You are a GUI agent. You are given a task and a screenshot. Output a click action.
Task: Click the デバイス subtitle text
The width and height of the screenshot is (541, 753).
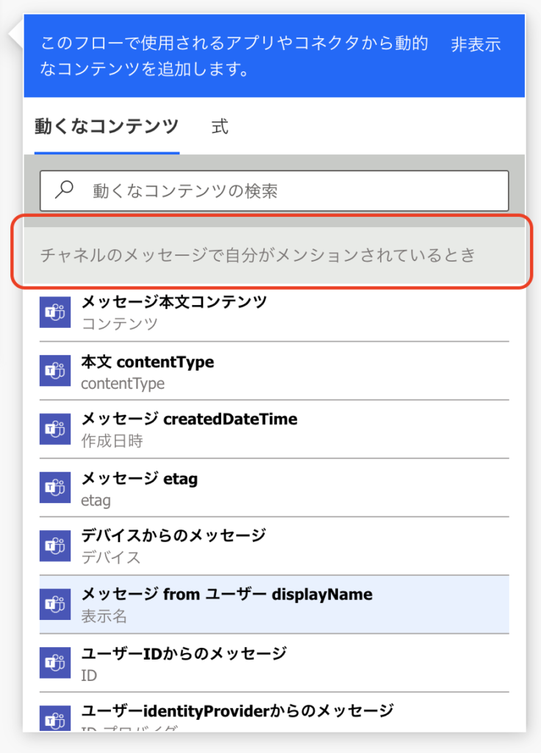[x=111, y=557]
